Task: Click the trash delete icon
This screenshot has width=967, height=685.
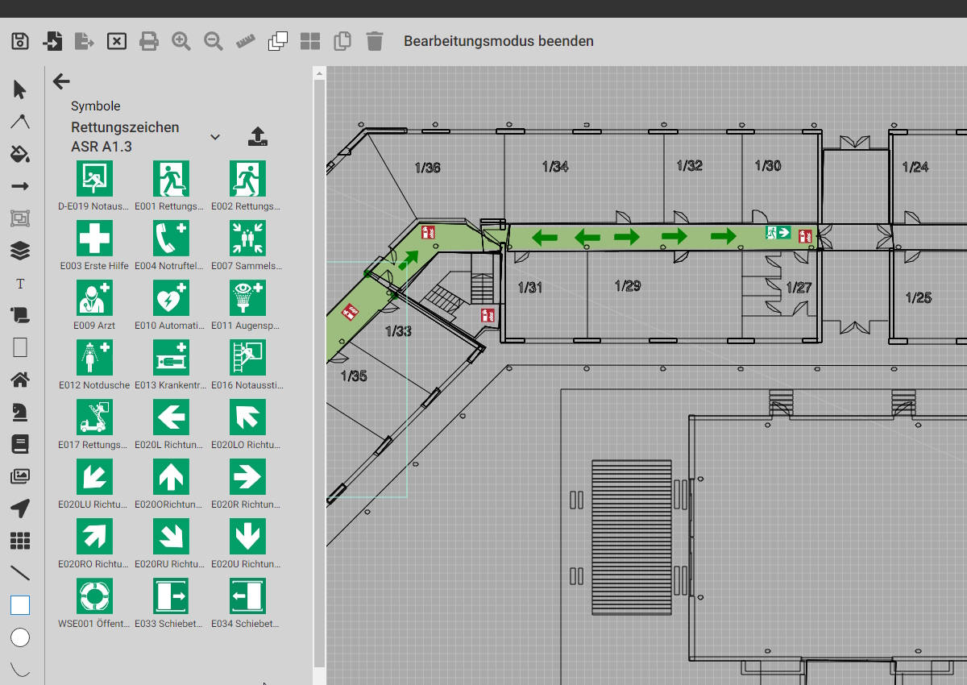Action: (x=375, y=41)
